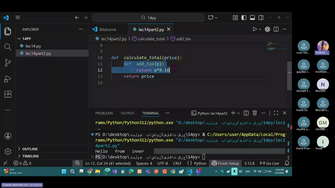Select Python interpreter version 3.12.8

pyautogui.click(x=249, y=163)
